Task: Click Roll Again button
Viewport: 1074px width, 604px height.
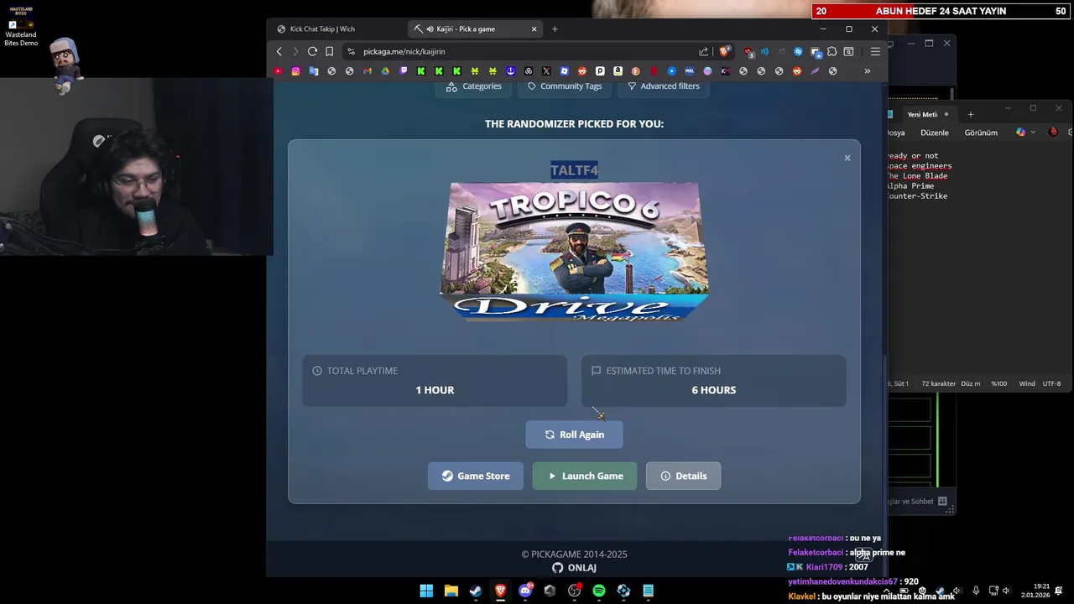Action: pos(574,435)
